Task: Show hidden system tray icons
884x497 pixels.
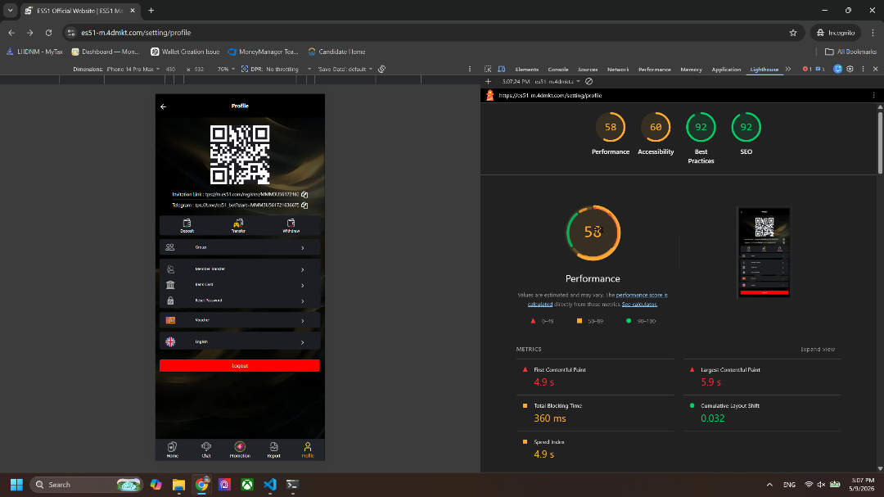Action: (769, 485)
